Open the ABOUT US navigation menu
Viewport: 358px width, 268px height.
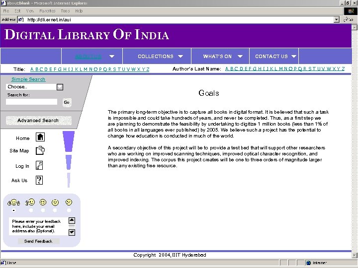tap(88, 57)
